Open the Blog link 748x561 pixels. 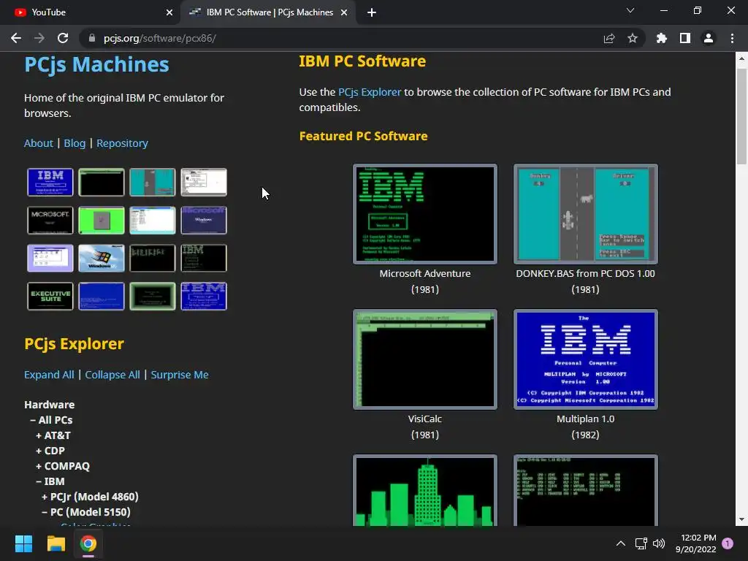[x=75, y=143]
